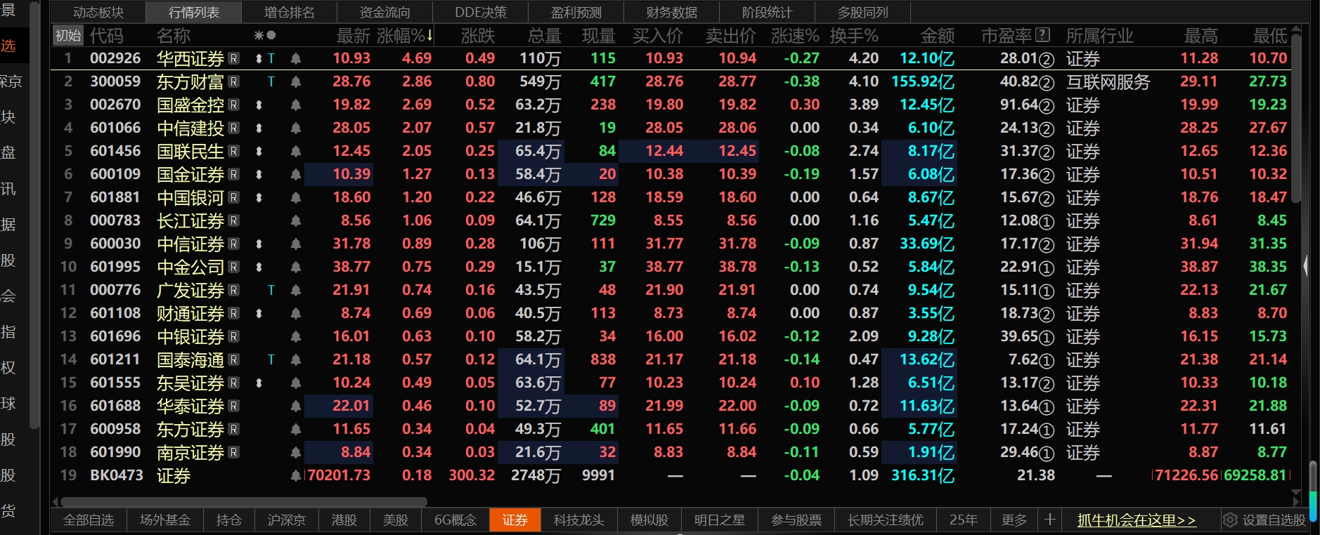Select the 6G概念 group tab
This screenshot has height=535, width=1320.
[x=455, y=520]
